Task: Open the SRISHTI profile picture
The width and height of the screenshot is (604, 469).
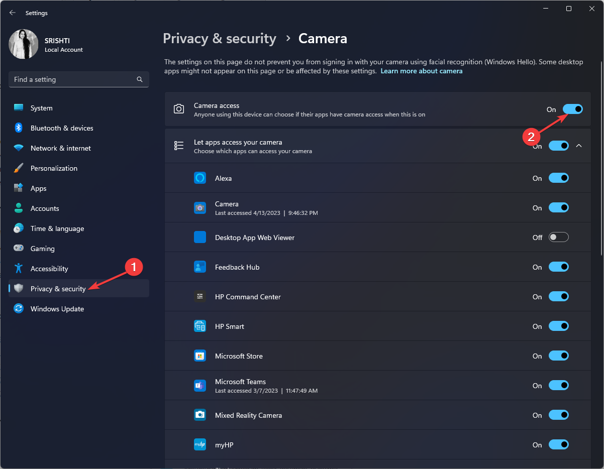Action: pos(24,44)
